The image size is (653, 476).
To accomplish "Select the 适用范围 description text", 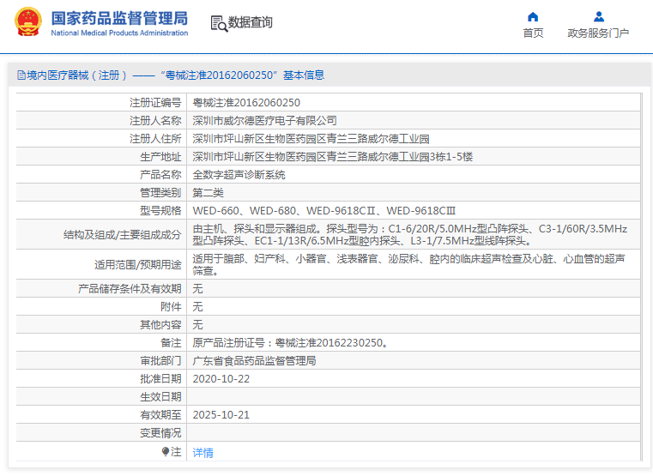I will pyautogui.click(x=408, y=265).
